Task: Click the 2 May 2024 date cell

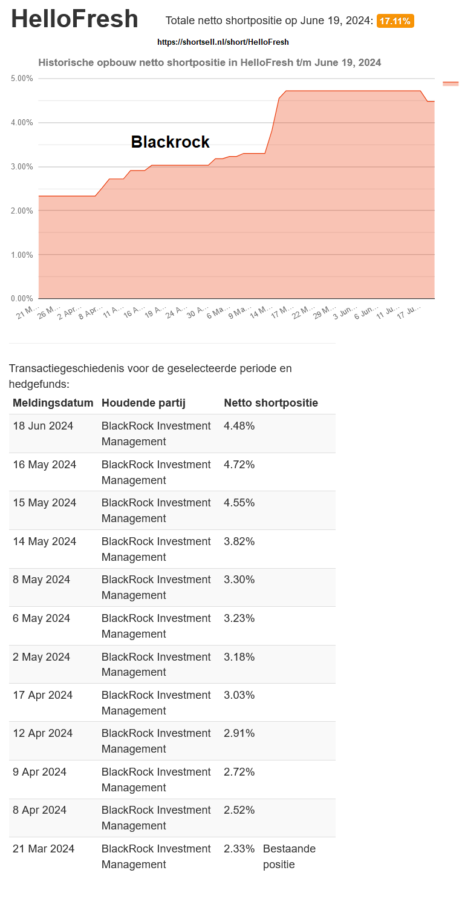Action: click(x=41, y=657)
